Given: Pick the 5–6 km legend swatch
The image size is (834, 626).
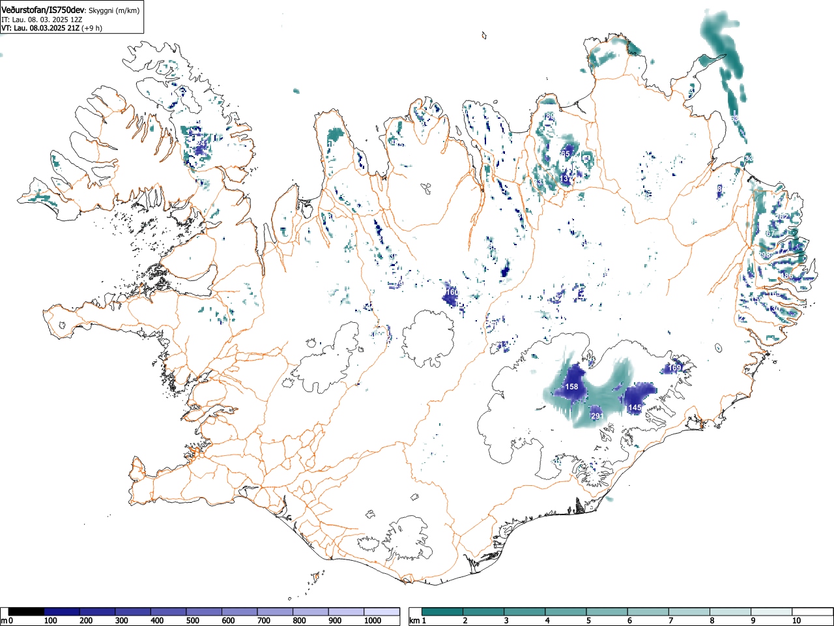Looking at the screenshot, I should (x=607, y=612).
